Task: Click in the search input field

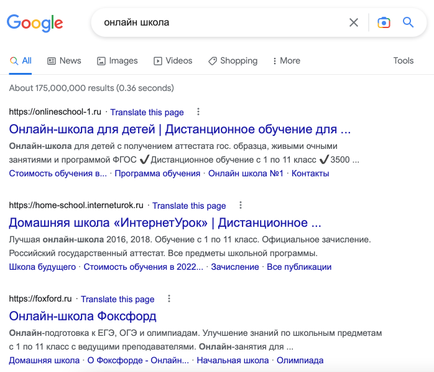Action: [218, 23]
